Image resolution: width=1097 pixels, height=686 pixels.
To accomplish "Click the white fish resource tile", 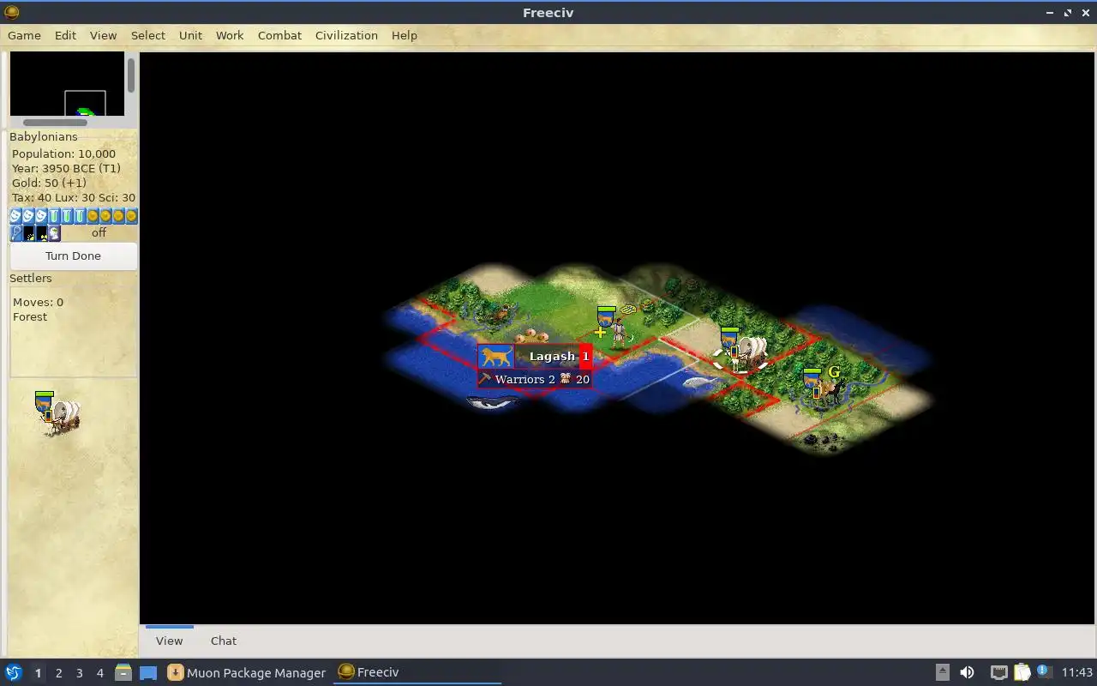I will 702,384.
